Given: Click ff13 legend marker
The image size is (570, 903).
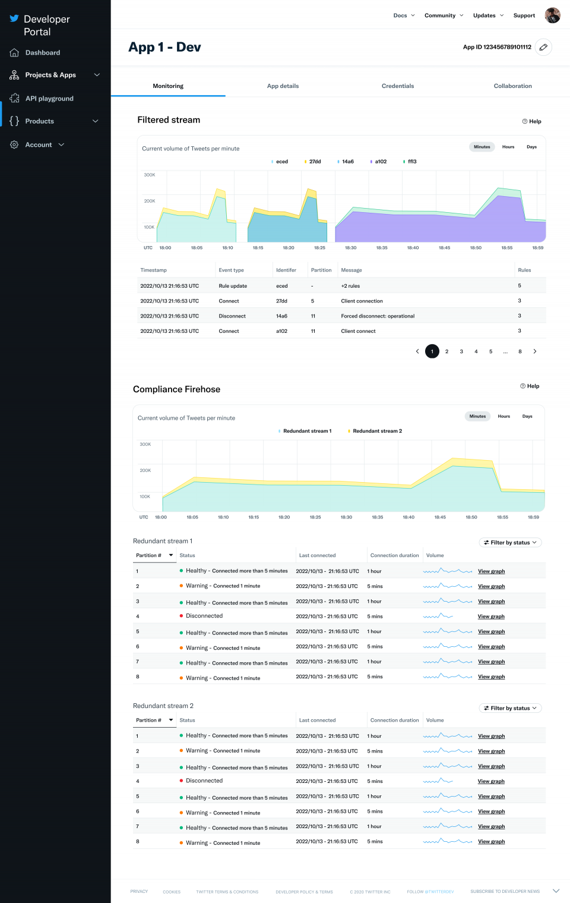Looking at the screenshot, I should click(x=404, y=162).
